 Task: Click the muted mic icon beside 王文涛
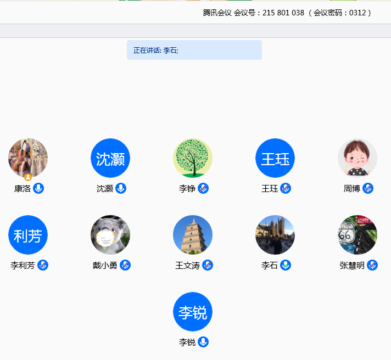(207, 265)
